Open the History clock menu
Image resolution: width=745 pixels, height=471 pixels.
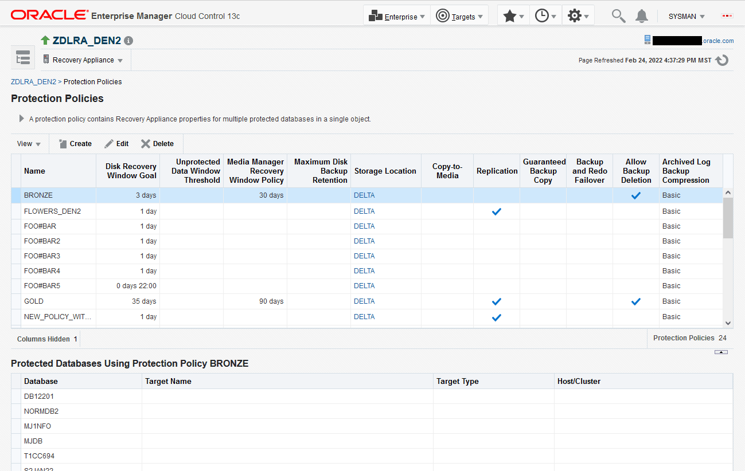tap(545, 16)
